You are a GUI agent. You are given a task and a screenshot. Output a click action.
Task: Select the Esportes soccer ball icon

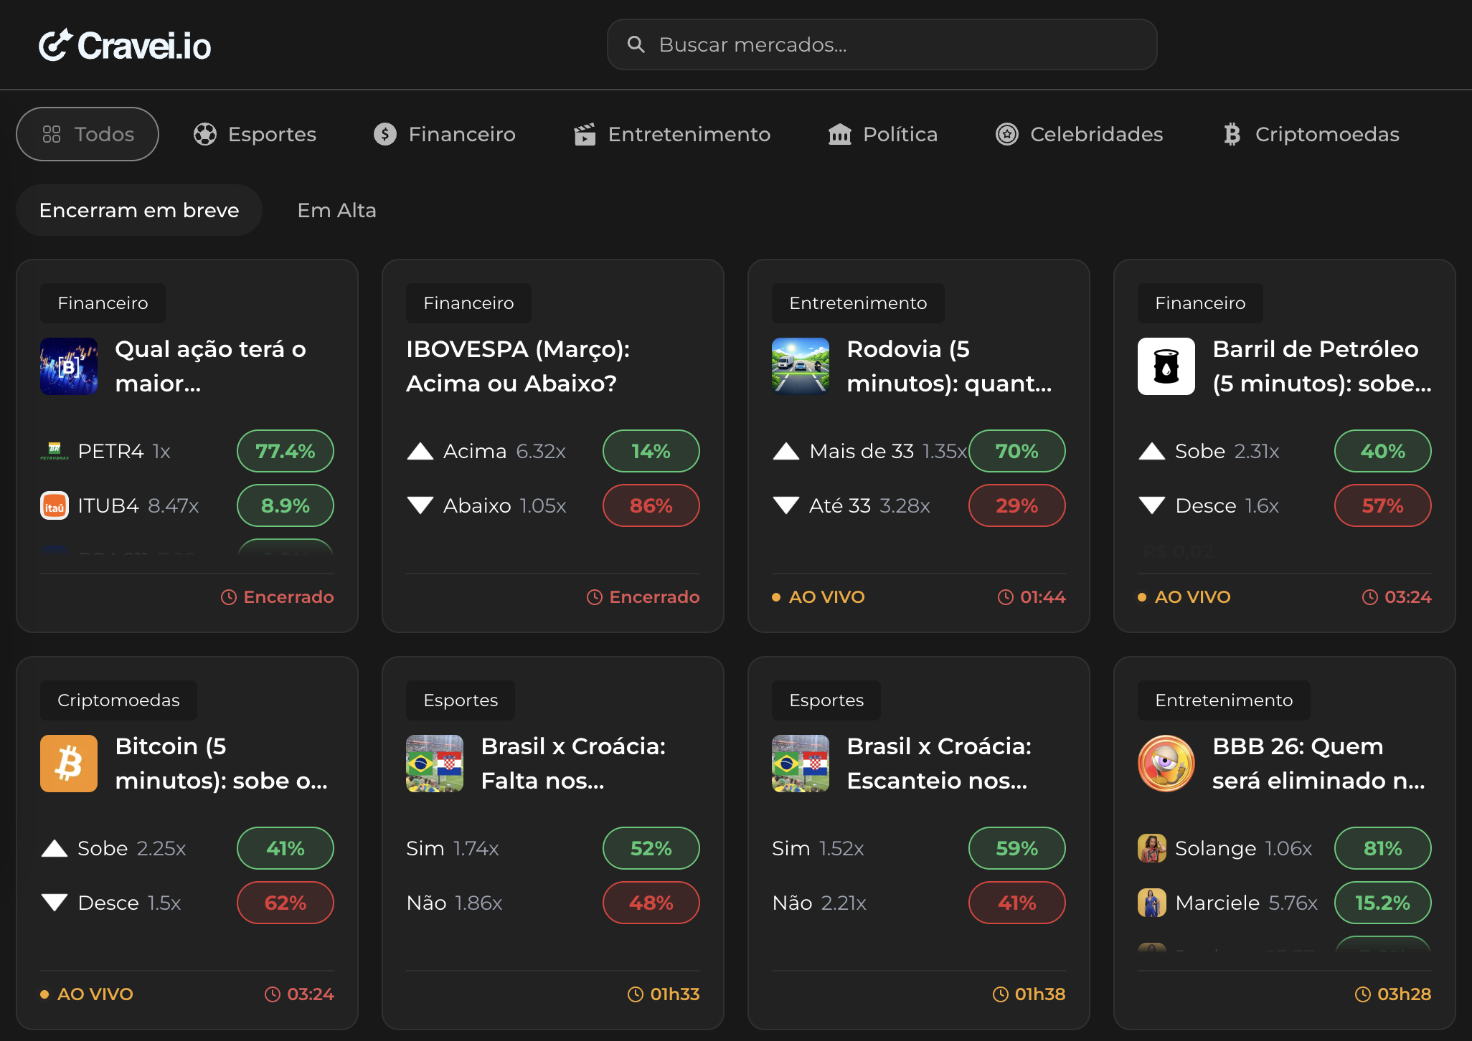point(205,134)
